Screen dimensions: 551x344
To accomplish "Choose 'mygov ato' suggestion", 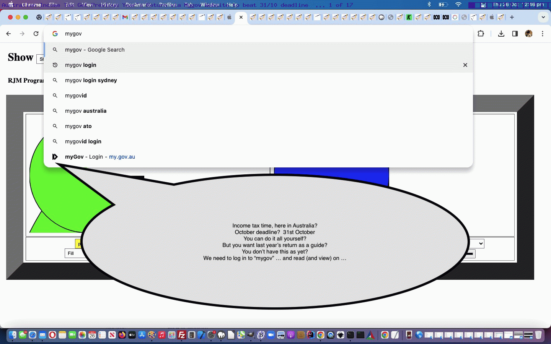I will (258, 126).
